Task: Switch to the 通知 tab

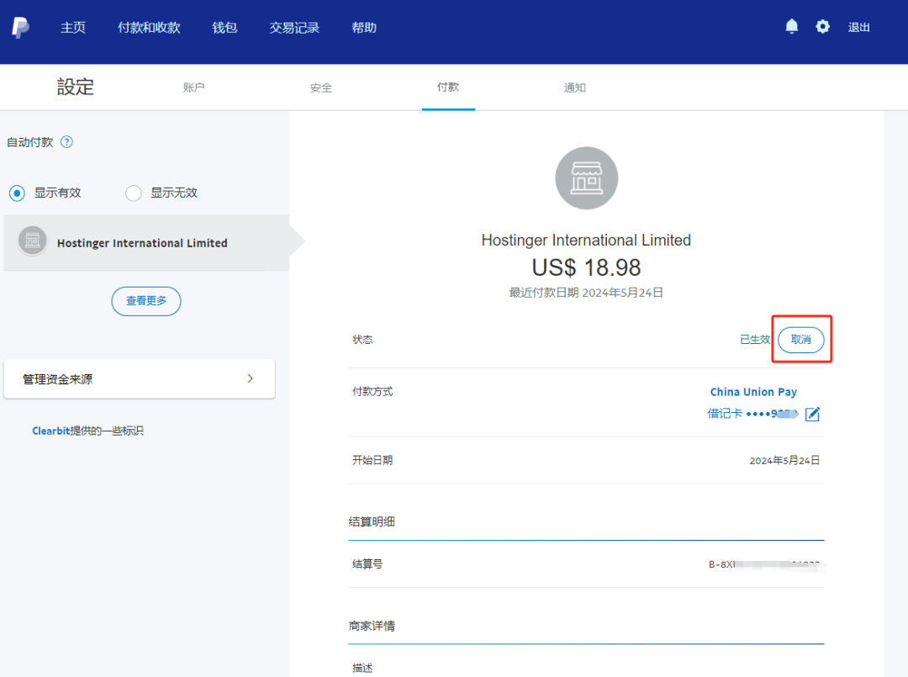Action: click(x=575, y=87)
